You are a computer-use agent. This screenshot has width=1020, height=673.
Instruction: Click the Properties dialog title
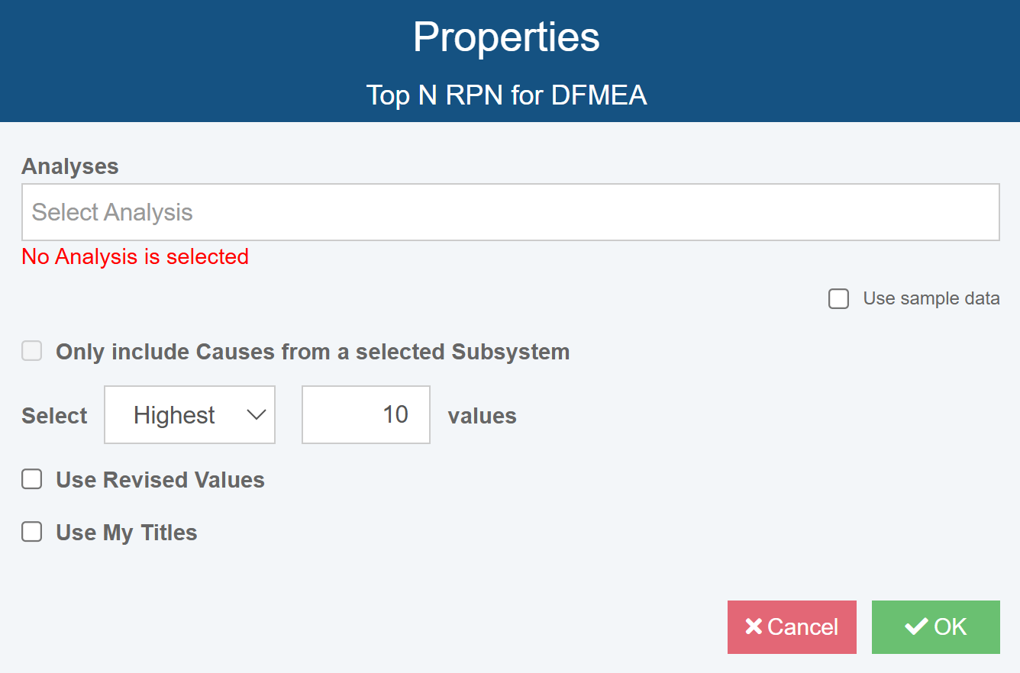(x=506, y=37)
